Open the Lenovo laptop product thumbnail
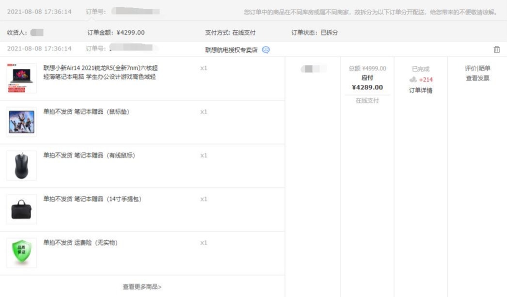 click(x=21, y=78)
